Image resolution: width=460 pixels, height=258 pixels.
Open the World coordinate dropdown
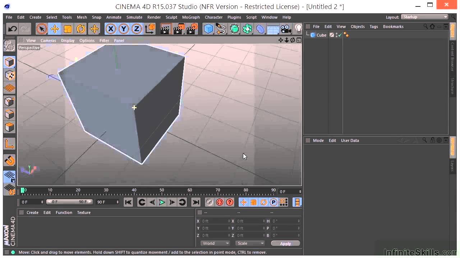click(x=215, y=243)
